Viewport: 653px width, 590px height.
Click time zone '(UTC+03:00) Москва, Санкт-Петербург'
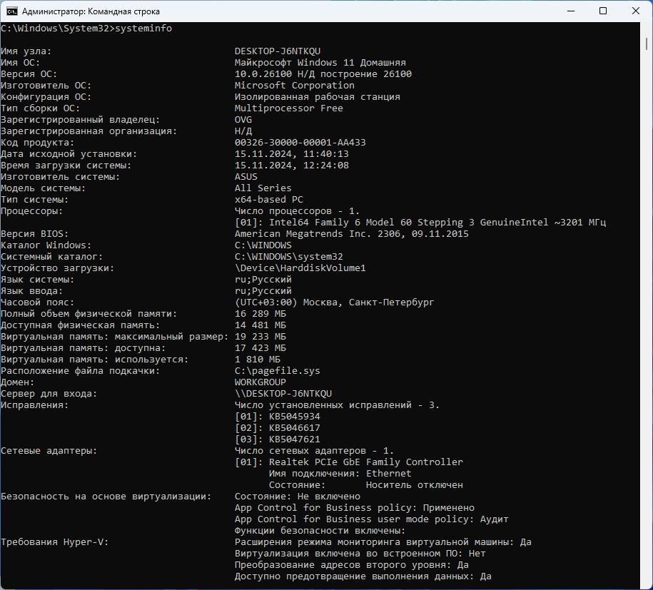click(x=334, y=302)
